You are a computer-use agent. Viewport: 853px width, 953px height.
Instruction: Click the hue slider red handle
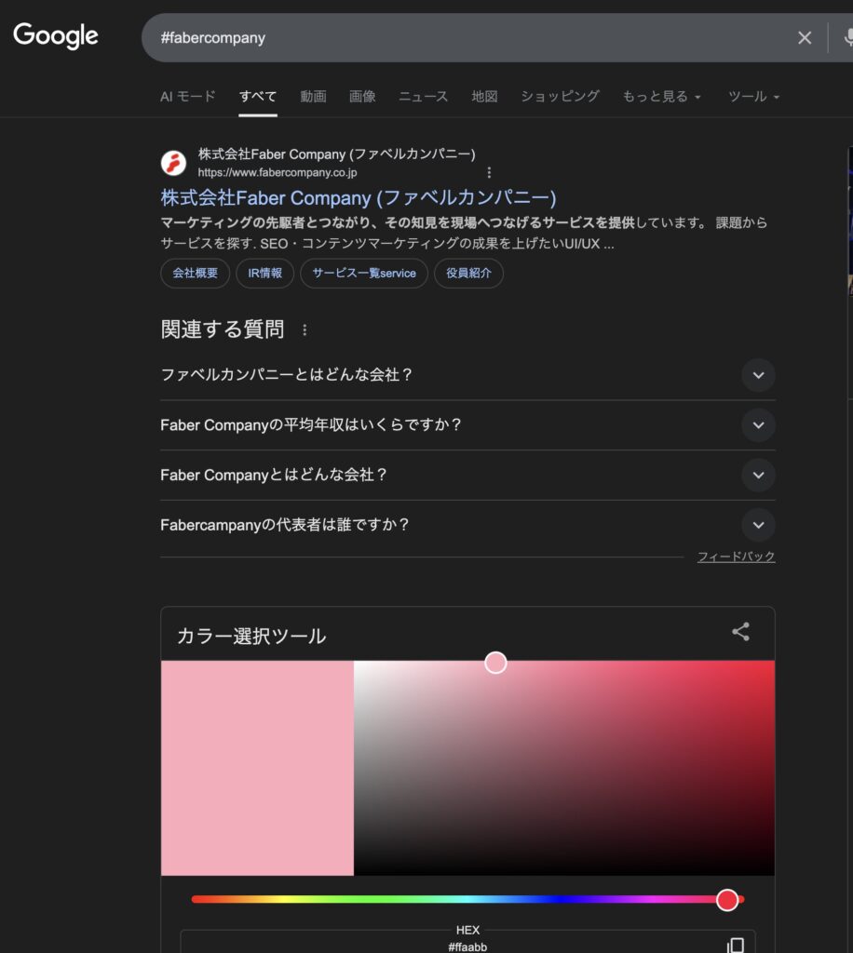tap(727, 900)
